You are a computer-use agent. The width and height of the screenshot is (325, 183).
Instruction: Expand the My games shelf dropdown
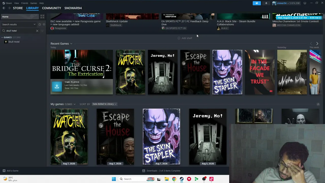(74, 104)
